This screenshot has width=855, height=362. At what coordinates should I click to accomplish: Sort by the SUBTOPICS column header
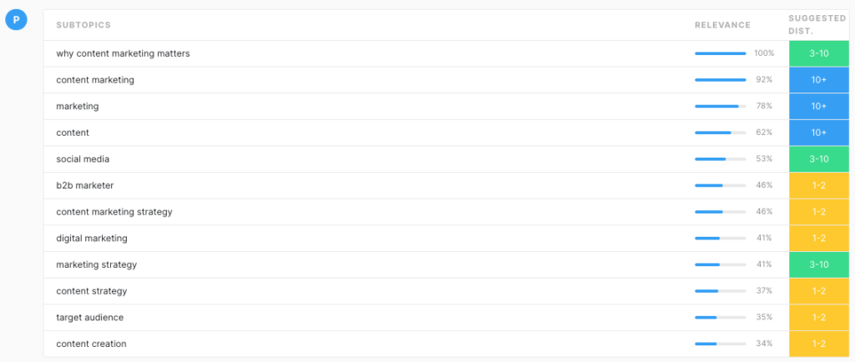pyautogui.click(x=83, y=25)
